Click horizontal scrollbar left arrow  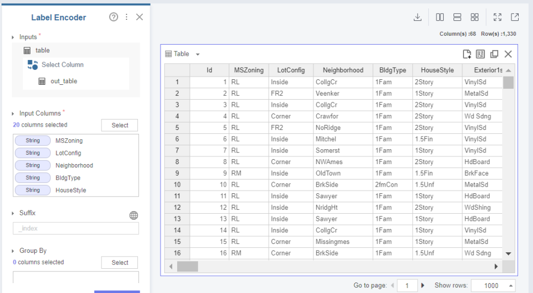pos(170,267)
